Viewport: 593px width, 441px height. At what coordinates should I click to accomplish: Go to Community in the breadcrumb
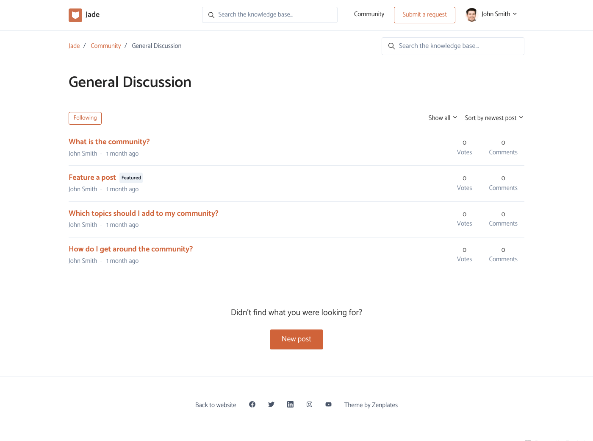pos(105,46)
